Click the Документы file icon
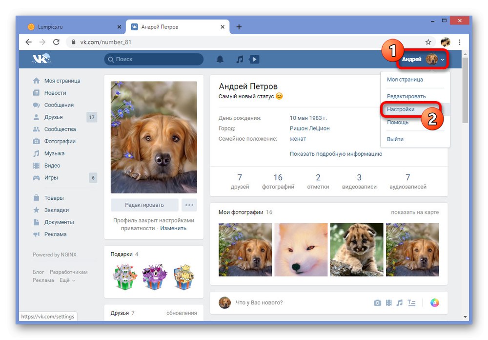488x340 pixels. point(37,222)
